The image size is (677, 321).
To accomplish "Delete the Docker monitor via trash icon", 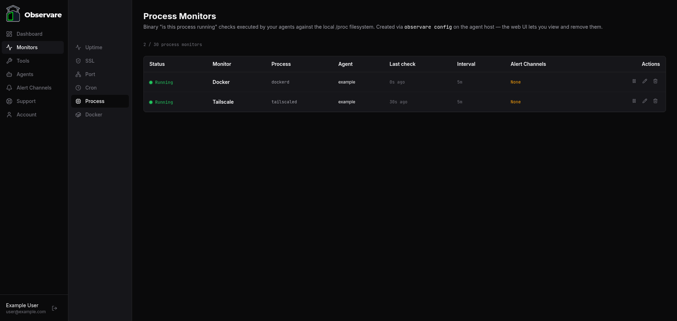I will pos(655,81).
